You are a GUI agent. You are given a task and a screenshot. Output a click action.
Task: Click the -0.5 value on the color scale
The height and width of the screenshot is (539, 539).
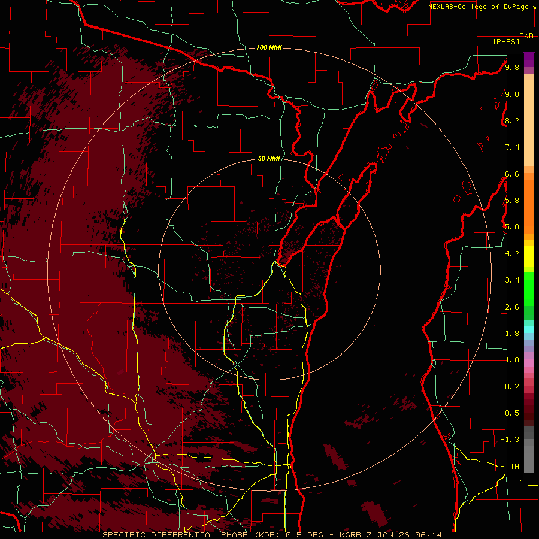tap(510, 413)
